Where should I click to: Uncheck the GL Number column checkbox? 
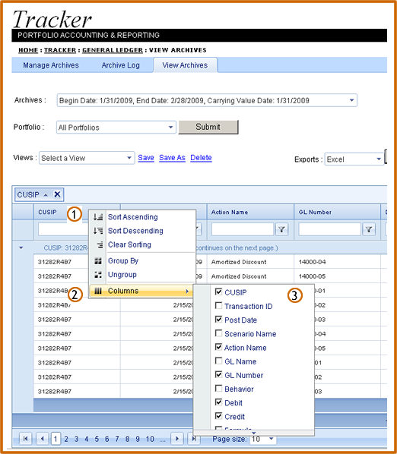pos(219,375)
